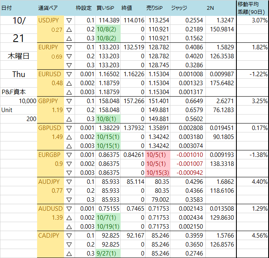Click the down triangle in CADJPY 0.2 row
This screenshot has height=258, width=269.
pyautogui.click(x=69, y=245)
